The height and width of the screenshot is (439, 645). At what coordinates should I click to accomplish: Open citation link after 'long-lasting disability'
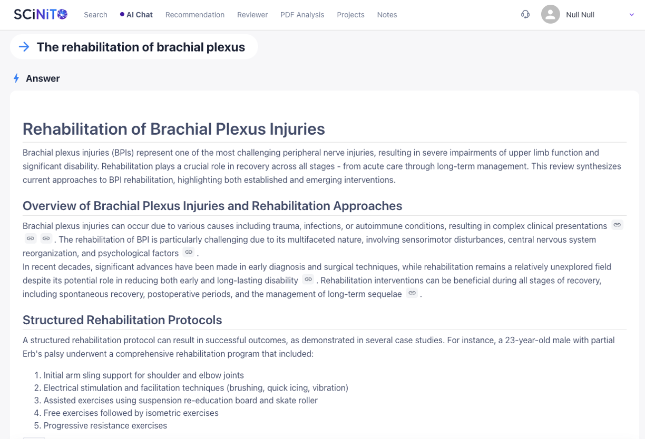[308, 280]
